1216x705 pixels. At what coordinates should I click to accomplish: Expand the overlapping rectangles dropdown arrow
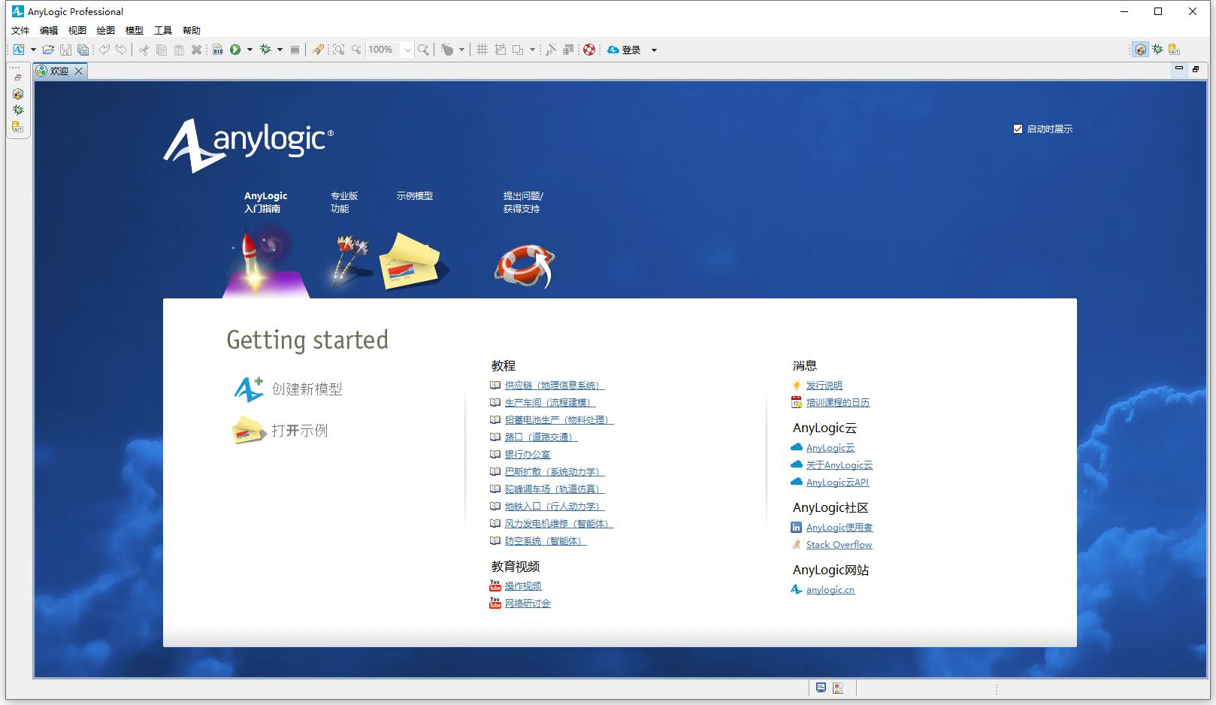tap(532, 50)
